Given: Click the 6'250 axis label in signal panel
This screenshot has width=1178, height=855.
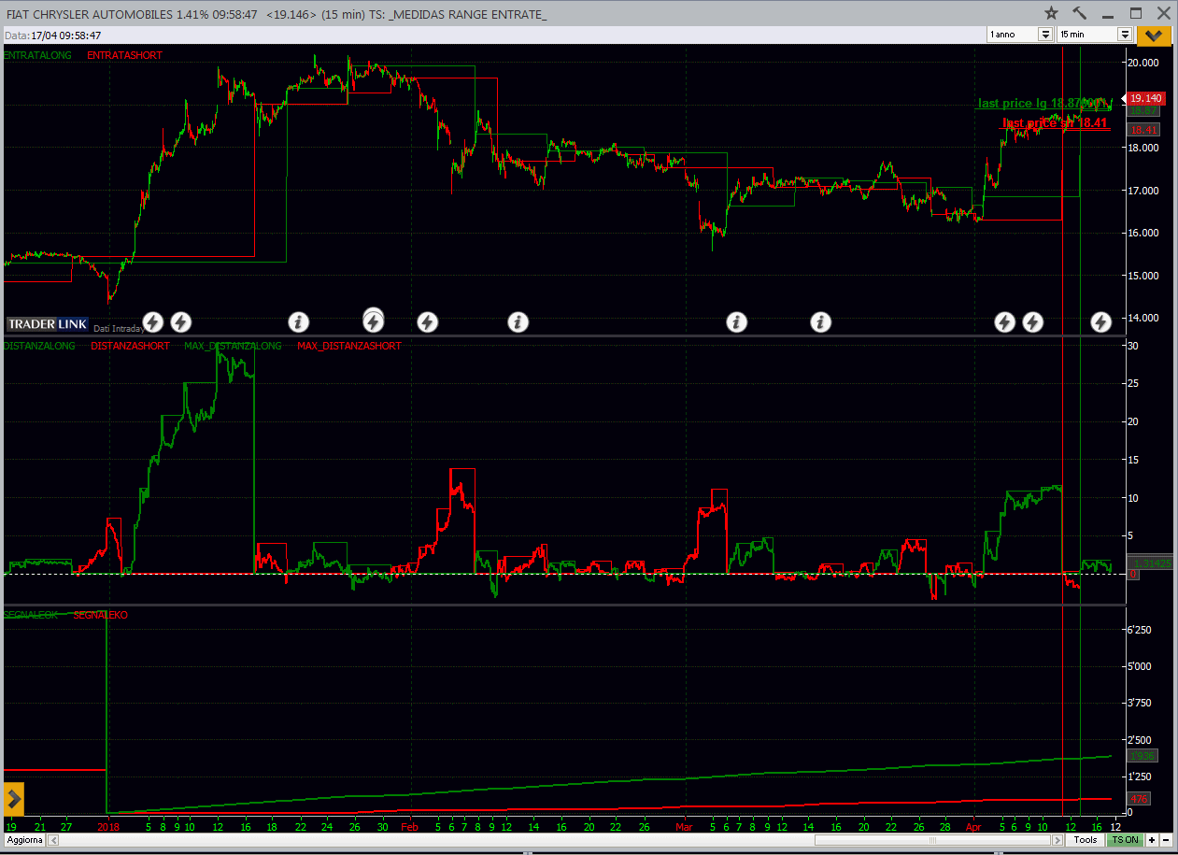Looking at the screenshot, I should [1140, 631].
